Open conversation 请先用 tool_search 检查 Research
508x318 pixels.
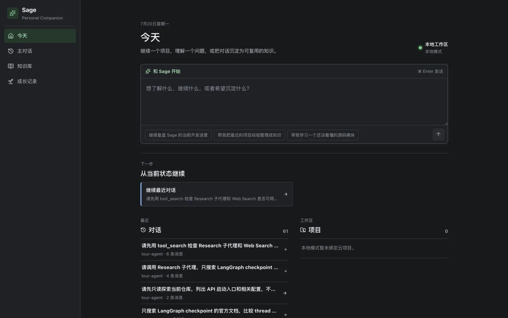214,249
